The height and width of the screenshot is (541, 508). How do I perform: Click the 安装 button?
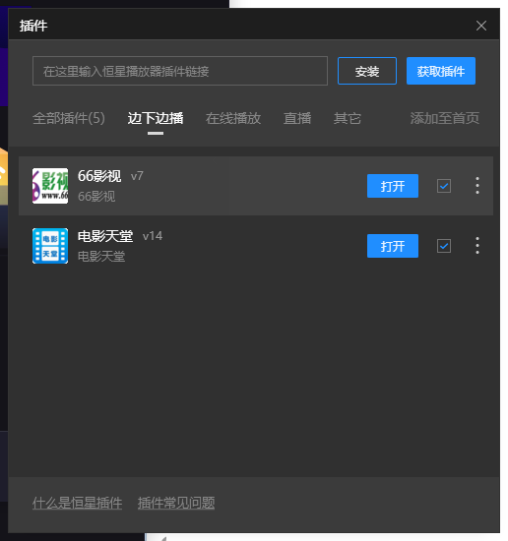point(367,71)
